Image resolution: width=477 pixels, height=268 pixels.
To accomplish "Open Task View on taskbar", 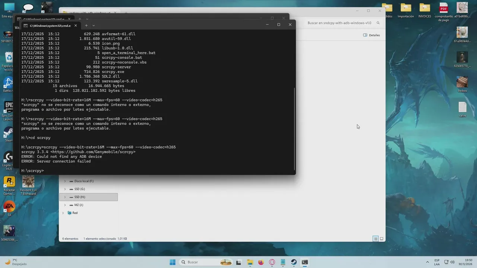I will pyautogui.click(x=238, y=262).
